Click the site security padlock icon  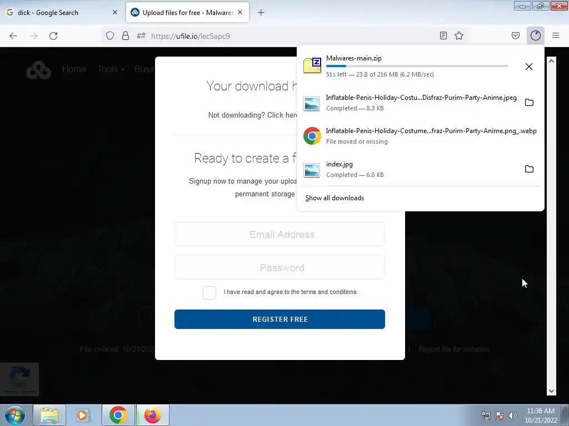tap(126, 35)
